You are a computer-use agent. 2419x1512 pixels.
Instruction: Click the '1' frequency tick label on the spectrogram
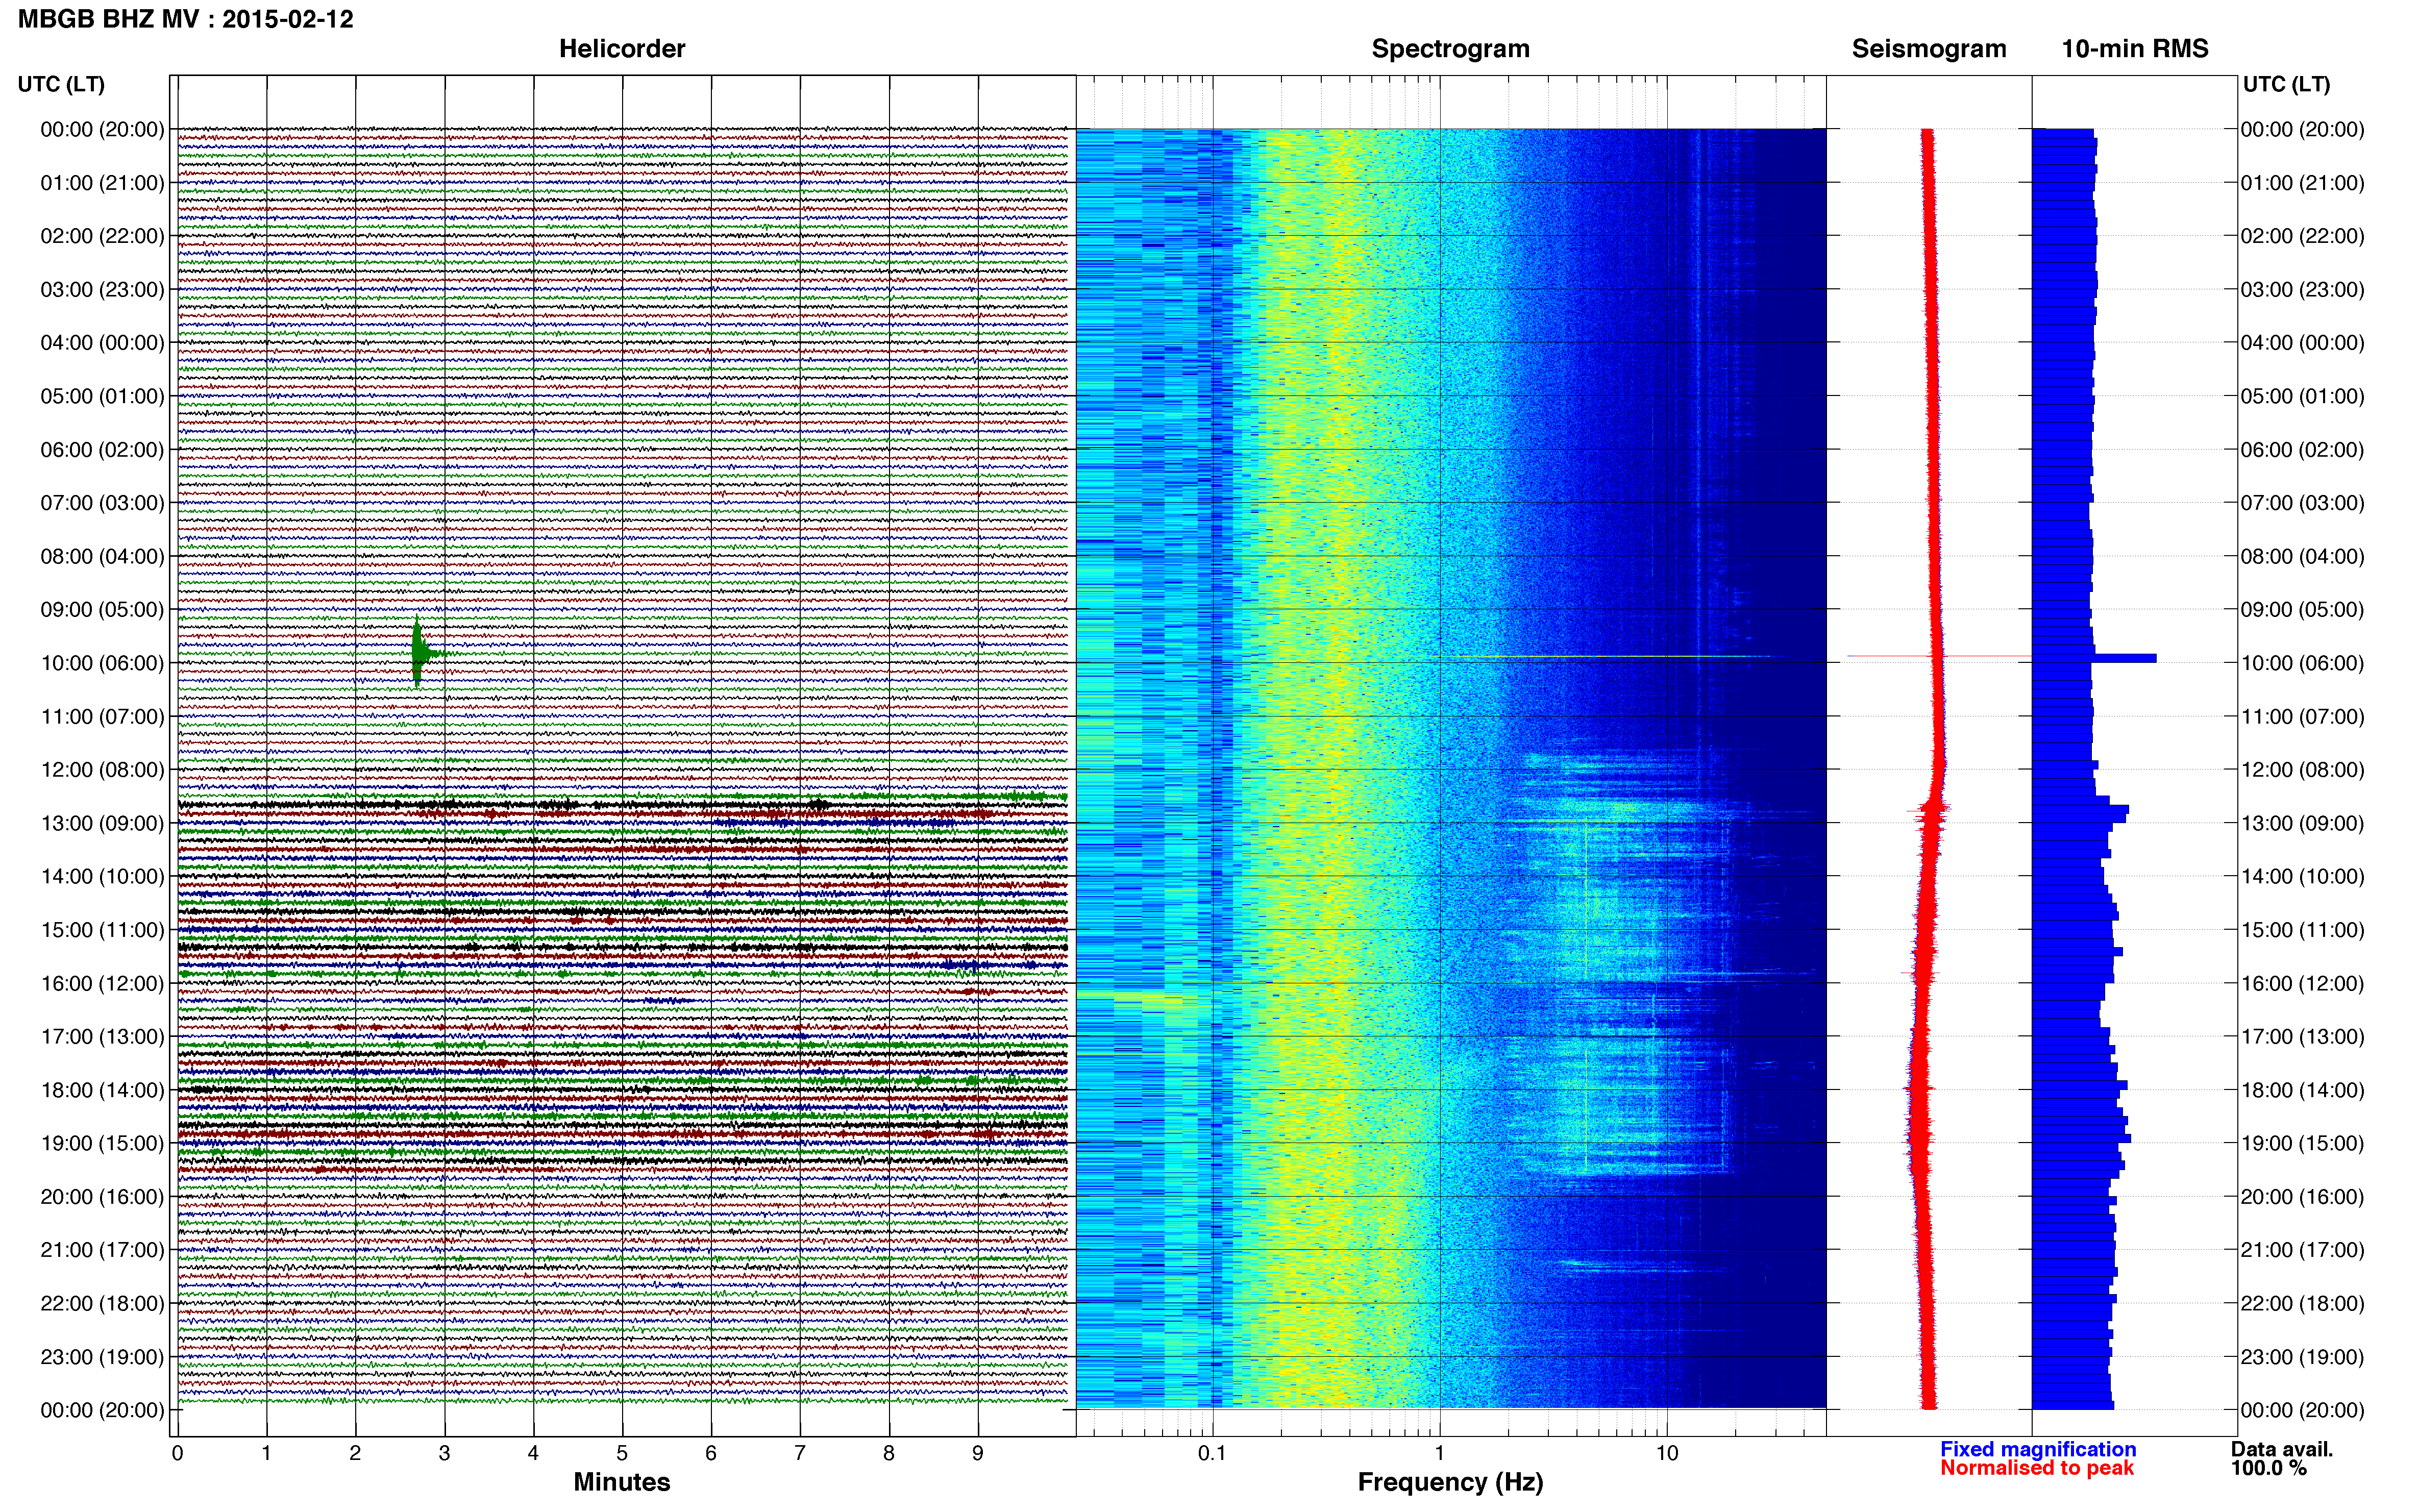(x=1439, y=1453)
